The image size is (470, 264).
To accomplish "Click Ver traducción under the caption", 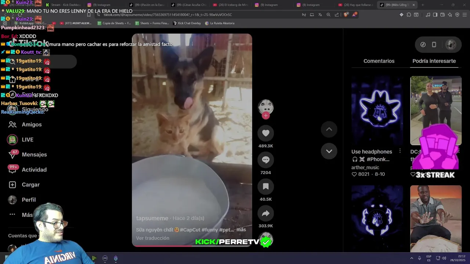I will click(x=153, y=238).
